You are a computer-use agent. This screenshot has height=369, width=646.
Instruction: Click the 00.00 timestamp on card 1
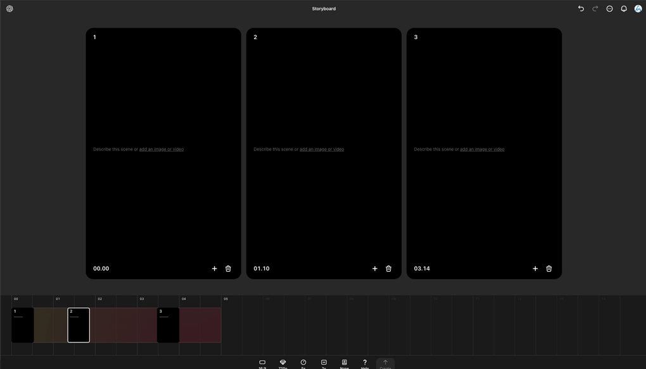(101, 269)
